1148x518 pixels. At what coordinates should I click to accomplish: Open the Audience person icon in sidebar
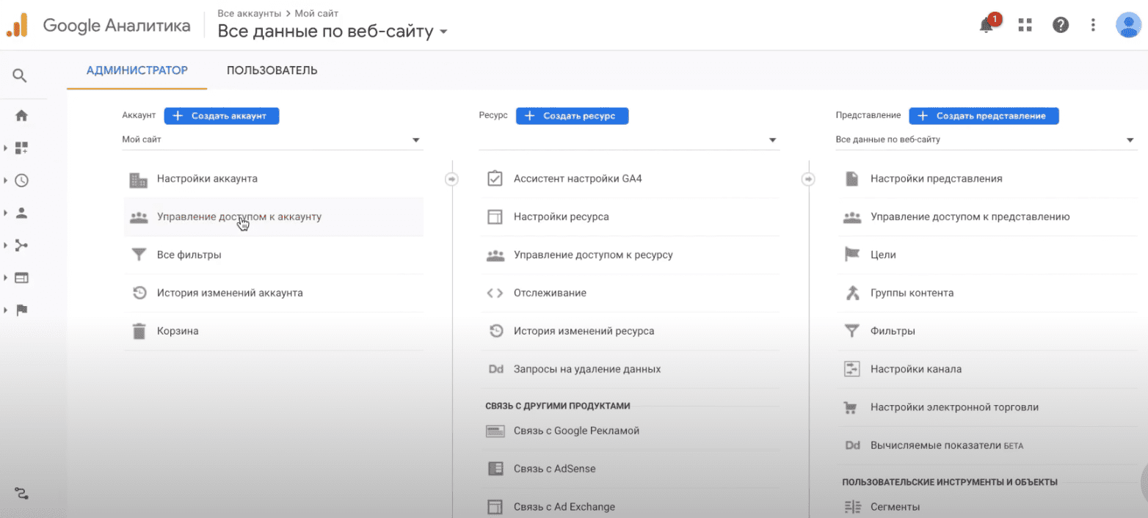(21, 213)
